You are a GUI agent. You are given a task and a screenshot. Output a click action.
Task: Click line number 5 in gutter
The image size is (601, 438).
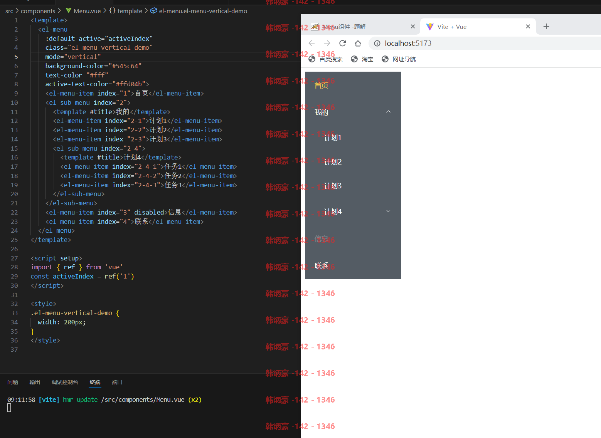pos(16,57)
